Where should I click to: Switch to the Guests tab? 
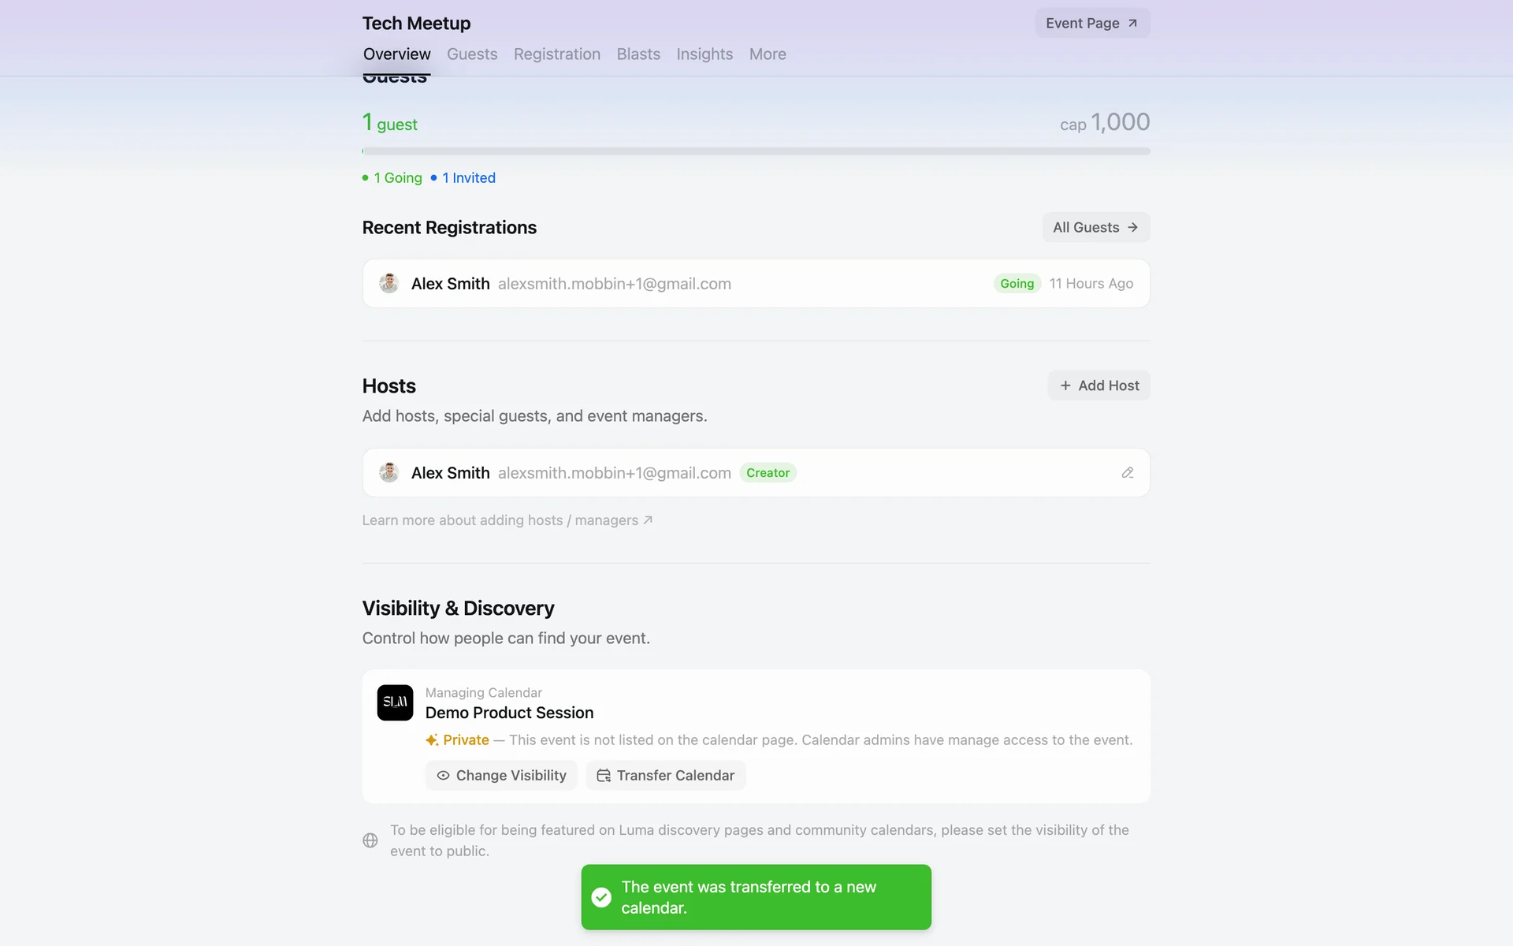coord(472,54)
